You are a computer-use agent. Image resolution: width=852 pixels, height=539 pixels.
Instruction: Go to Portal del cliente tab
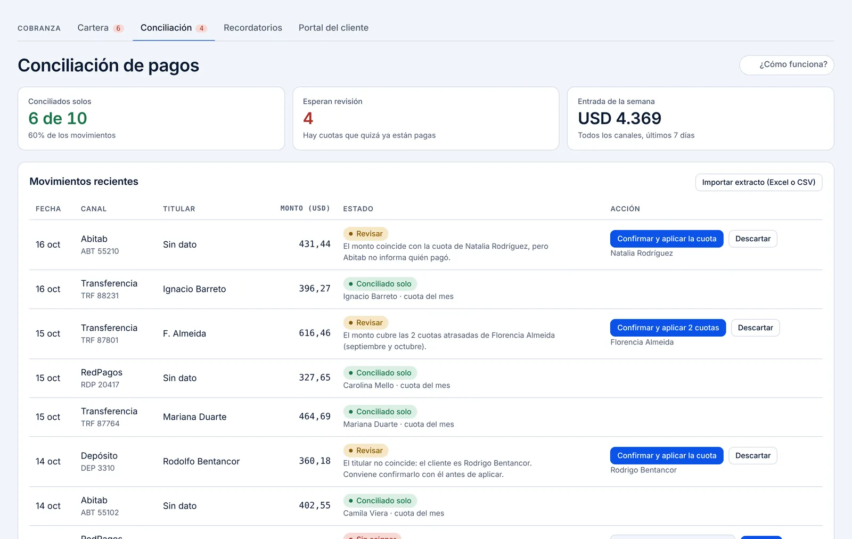click(333, 28)
